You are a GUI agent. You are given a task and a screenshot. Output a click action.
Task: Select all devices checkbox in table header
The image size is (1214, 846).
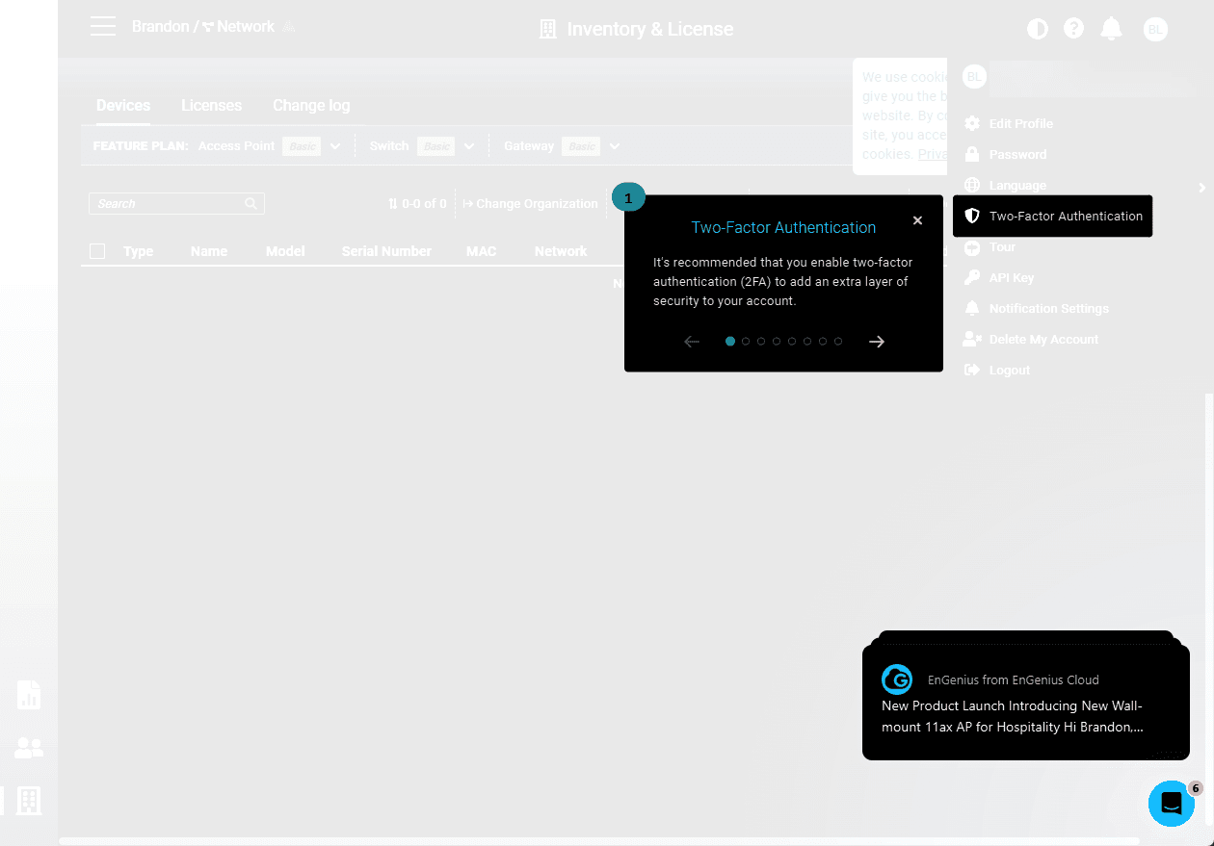coord(97,251)
